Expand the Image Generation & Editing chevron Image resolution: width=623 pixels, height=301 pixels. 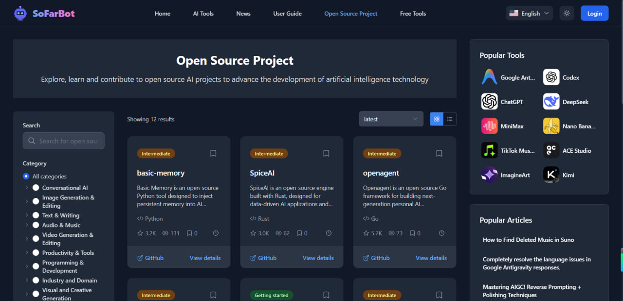pyautogui.click(x=27, y=201)
